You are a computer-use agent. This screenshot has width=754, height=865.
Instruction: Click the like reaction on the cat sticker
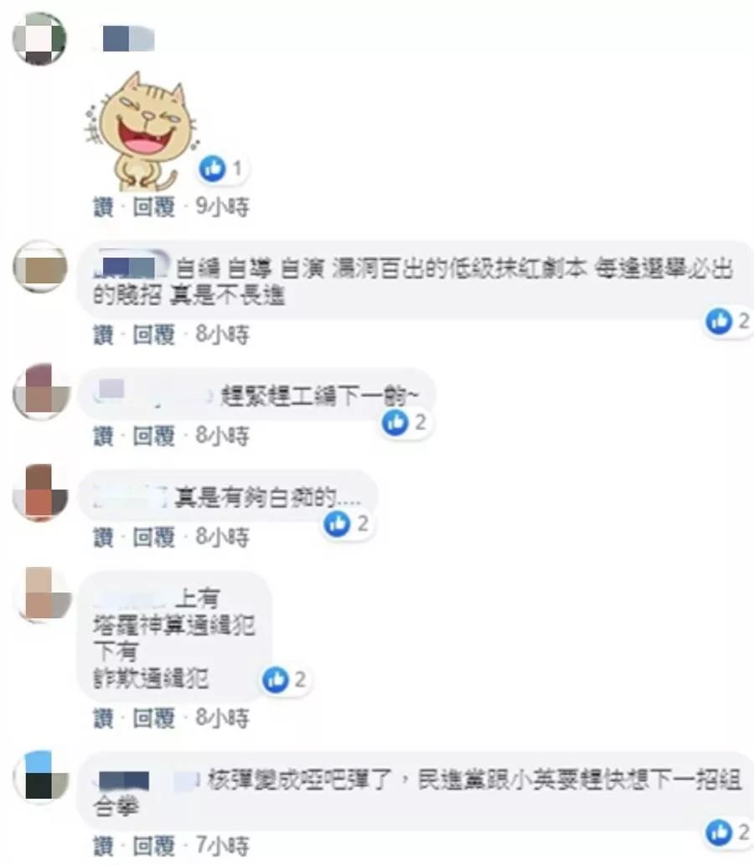pos(223,168)
